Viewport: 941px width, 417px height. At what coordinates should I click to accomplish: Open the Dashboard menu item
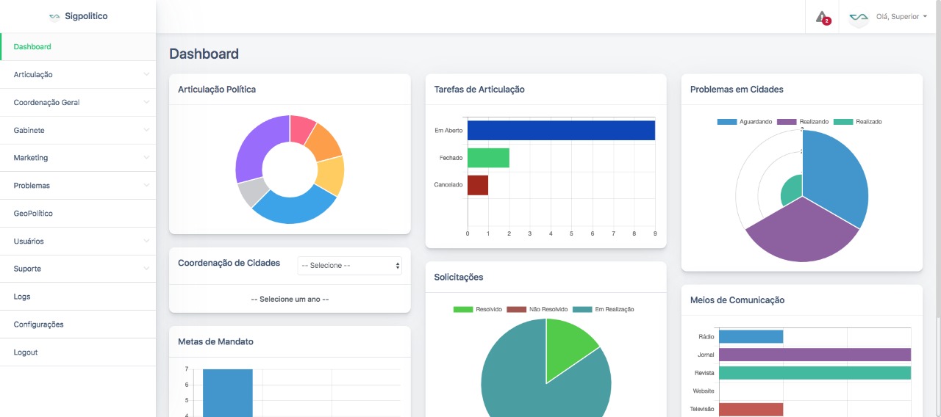click(32, 47)
